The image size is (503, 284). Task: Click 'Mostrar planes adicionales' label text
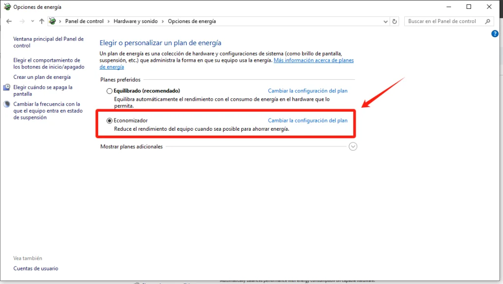(132, 146)
